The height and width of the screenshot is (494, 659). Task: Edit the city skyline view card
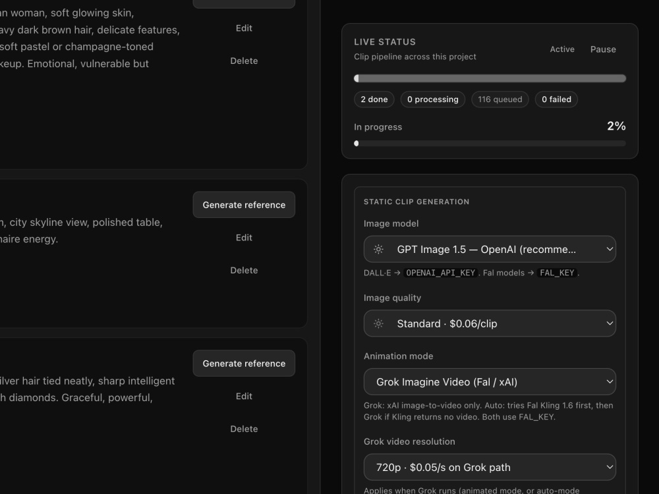(x=244, y=238)
